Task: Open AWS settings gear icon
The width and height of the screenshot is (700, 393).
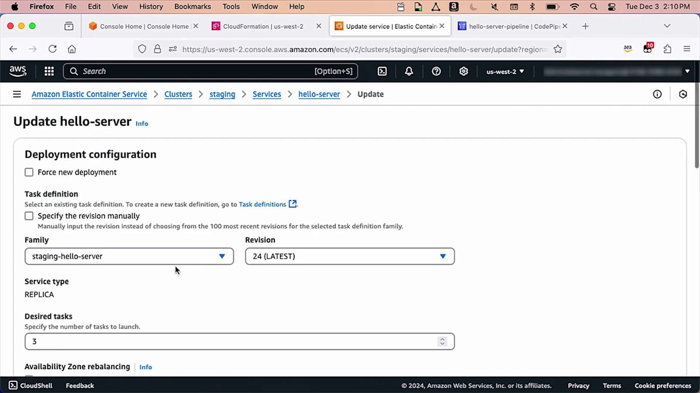Action: (464, 71)
